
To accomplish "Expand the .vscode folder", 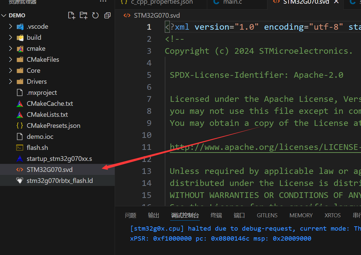I will click(37, 26).
